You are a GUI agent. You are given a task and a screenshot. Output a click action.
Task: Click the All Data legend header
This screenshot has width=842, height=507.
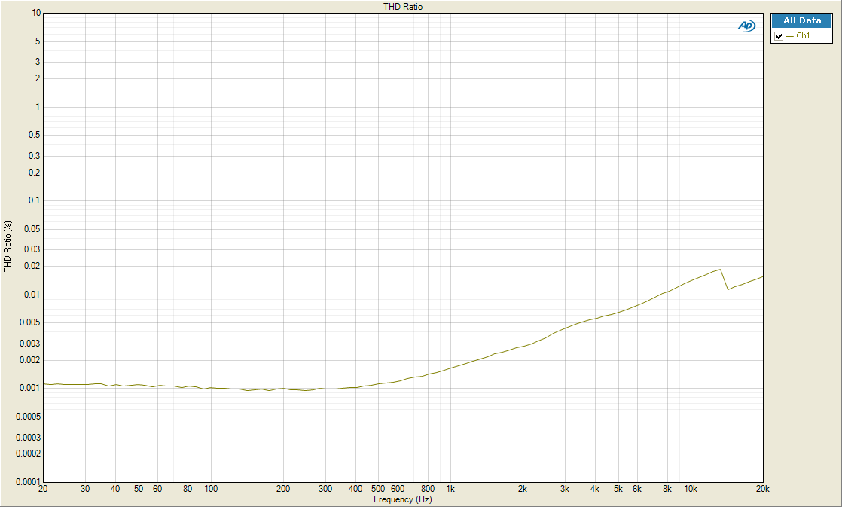point(802,20)
